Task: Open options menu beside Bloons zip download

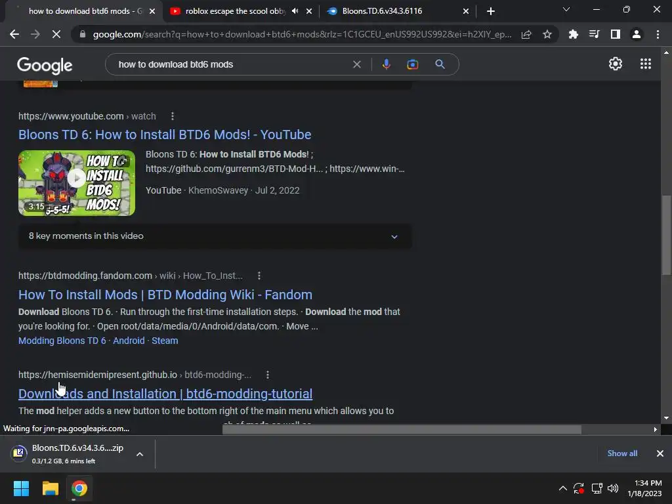Action: point(140,454)
